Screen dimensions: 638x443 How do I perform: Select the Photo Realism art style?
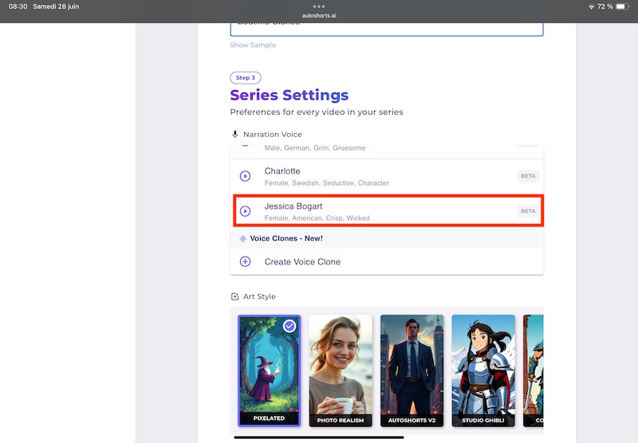(341, 370)
